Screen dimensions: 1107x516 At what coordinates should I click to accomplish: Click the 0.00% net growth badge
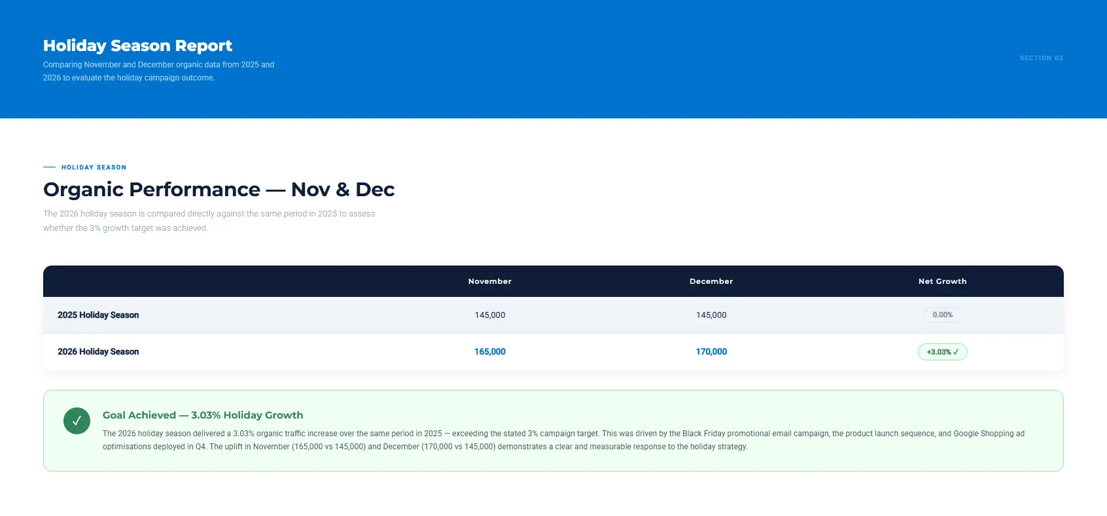[942, 315]
